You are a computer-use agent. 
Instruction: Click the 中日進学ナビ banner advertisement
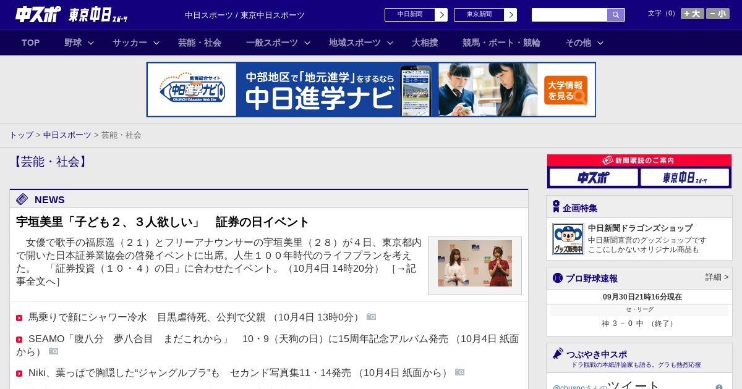[371, 90]
